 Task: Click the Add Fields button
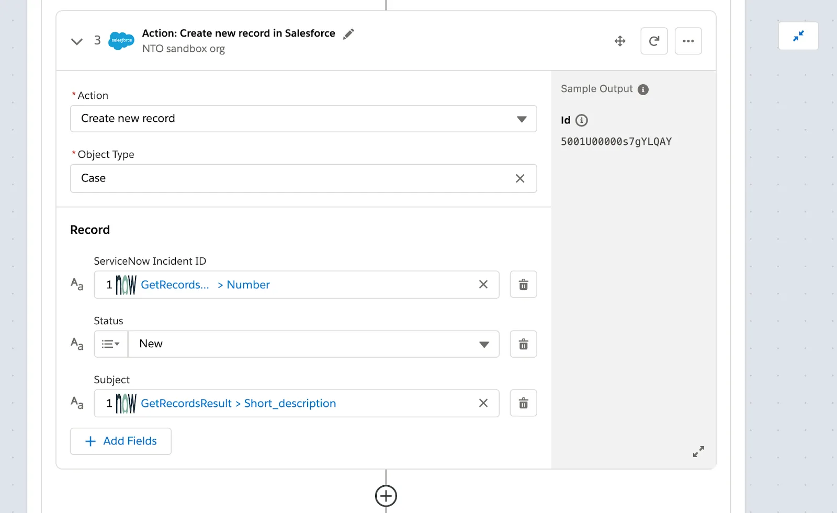pos(120,441)
